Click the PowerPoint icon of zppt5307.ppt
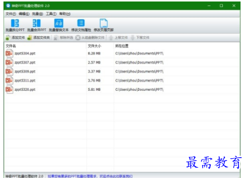 (x=9, y=62)
